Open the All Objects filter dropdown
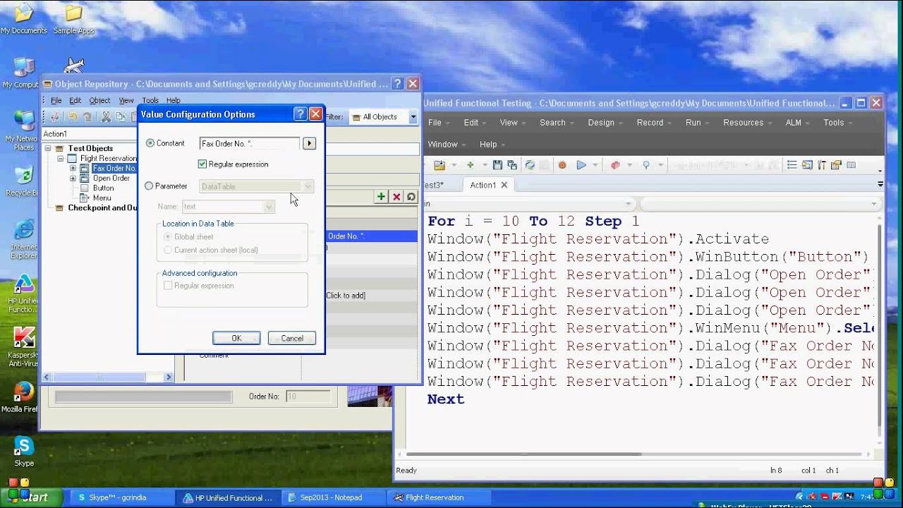903x508 pixels. coord(413,117)
